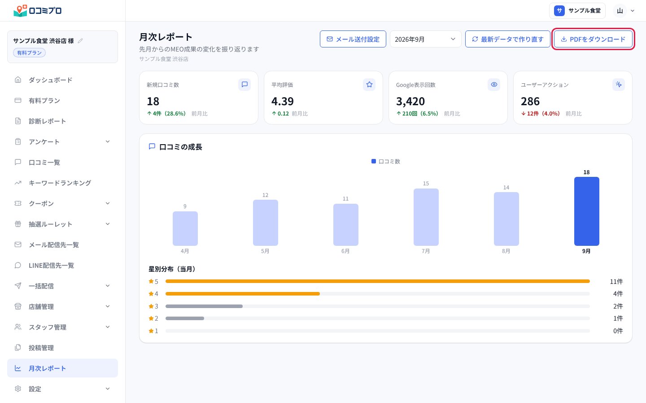The width and height of the screenshot is (646, 403).
Task: Click 最新データで作り直す button
Action: [507, 39]
